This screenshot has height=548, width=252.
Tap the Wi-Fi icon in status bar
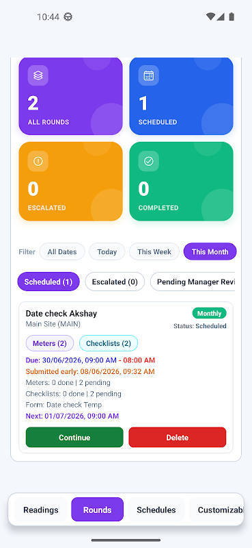[x=210, y=16]
